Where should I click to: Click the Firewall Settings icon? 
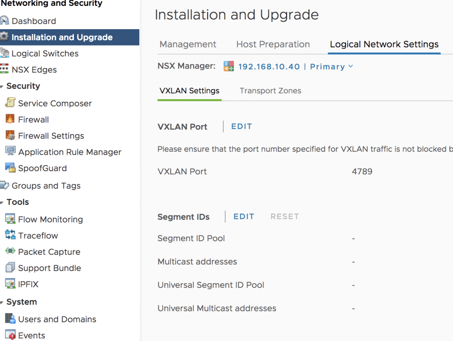tap(10, 135)
